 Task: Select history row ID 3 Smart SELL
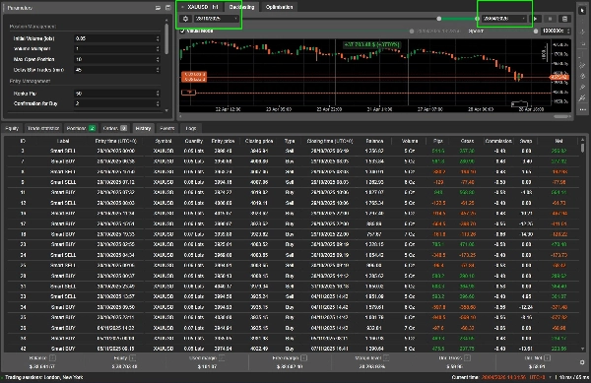(x=293, y=151)
